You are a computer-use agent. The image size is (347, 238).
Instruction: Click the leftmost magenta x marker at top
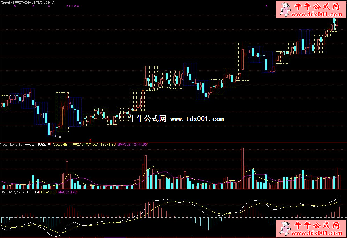pyautogui.click(x=15, y=6)
